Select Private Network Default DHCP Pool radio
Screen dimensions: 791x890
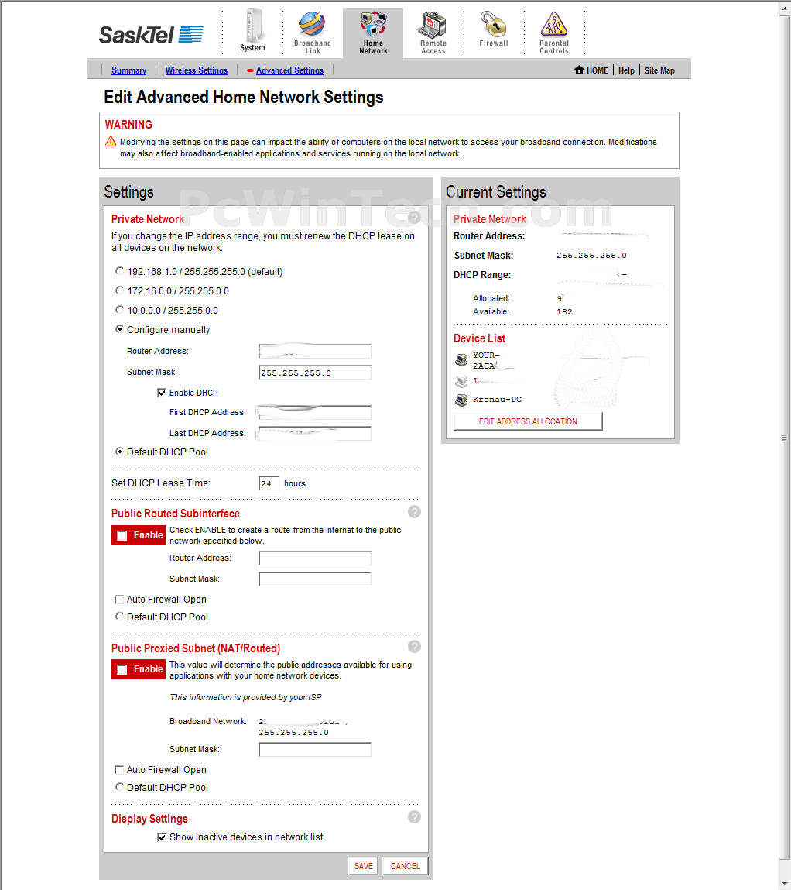click(119, 452)
